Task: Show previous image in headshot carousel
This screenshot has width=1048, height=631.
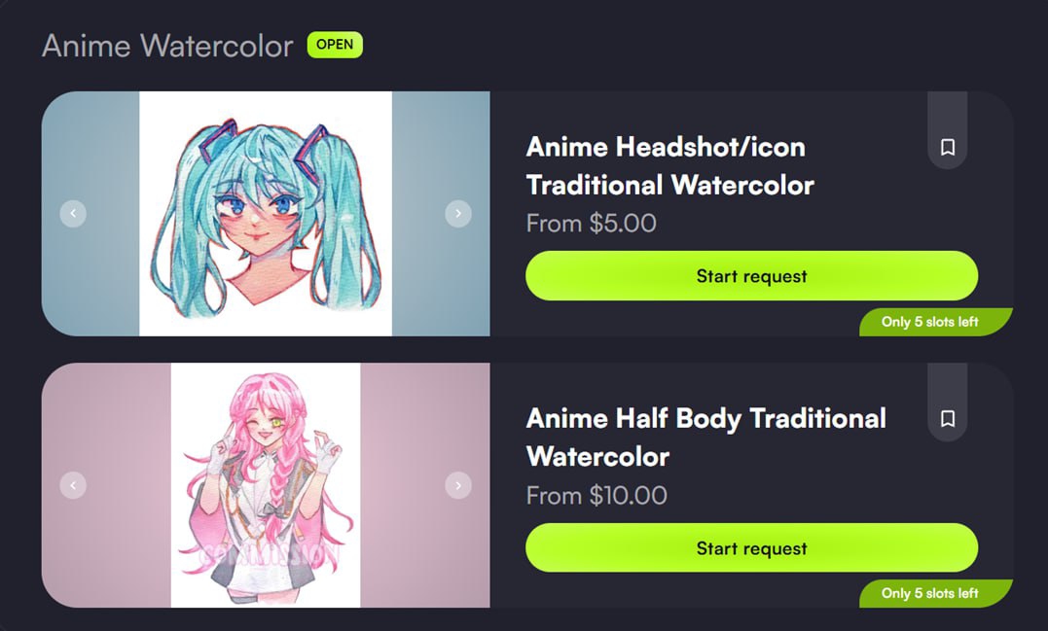Action: [x=73, y=214]
